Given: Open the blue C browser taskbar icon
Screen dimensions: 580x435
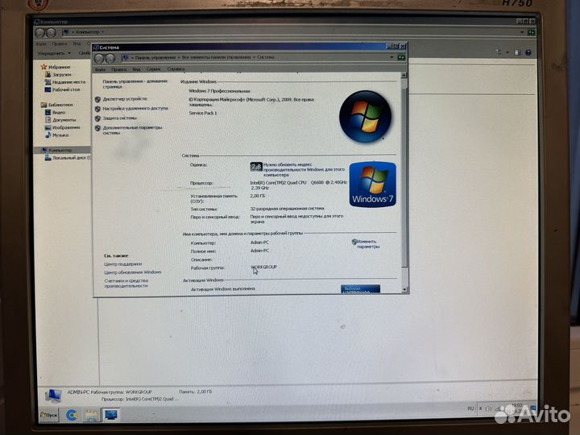Looking at the screenshot, I should tap(72, 416).
